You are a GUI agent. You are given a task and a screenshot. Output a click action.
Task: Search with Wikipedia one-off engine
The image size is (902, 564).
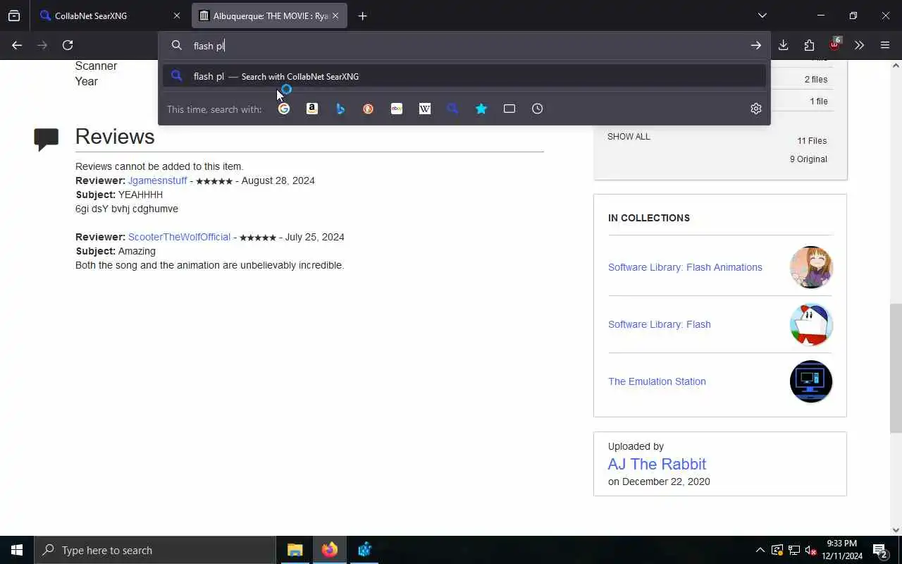(425, 109)
